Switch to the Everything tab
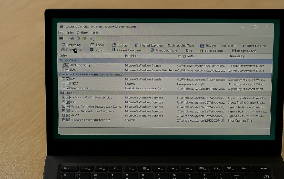This screenshot has width=284, height=179. [x=73, y=45]
